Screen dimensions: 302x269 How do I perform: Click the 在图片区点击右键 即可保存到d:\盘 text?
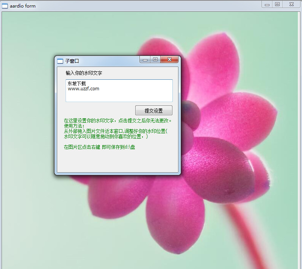point(99,147)
